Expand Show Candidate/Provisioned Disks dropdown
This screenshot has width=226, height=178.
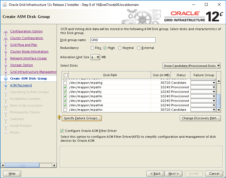[191, 66]
